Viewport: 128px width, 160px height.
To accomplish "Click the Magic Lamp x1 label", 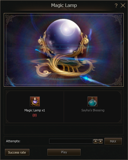I will click(35, 110).
